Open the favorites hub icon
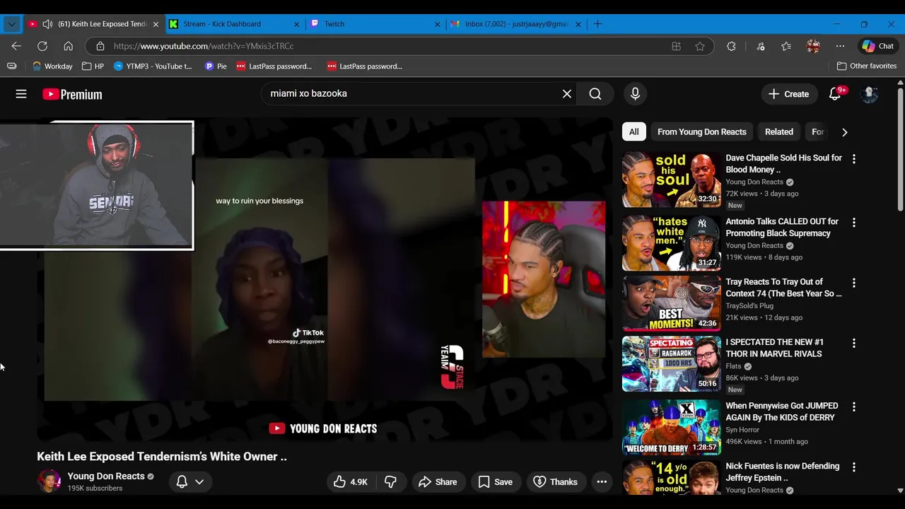 (x=786, y=46)
